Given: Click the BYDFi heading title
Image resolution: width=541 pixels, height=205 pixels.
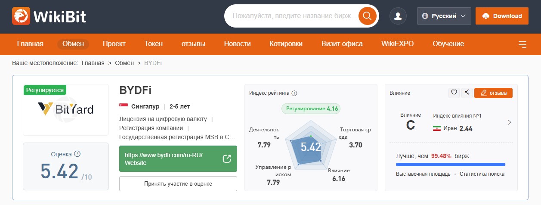Looking at the screenshot, I should click(x=135, y=90).
